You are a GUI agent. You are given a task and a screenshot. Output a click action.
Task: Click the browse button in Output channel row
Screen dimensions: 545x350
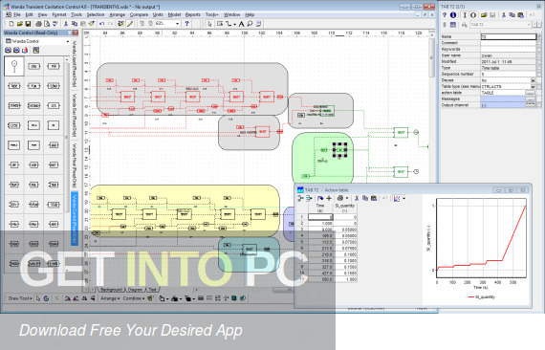click(530, 105)
